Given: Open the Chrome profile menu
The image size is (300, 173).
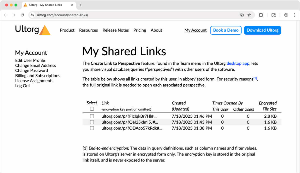Looking at the screenshot, I should pyautogui.click(x=286, y=15).
